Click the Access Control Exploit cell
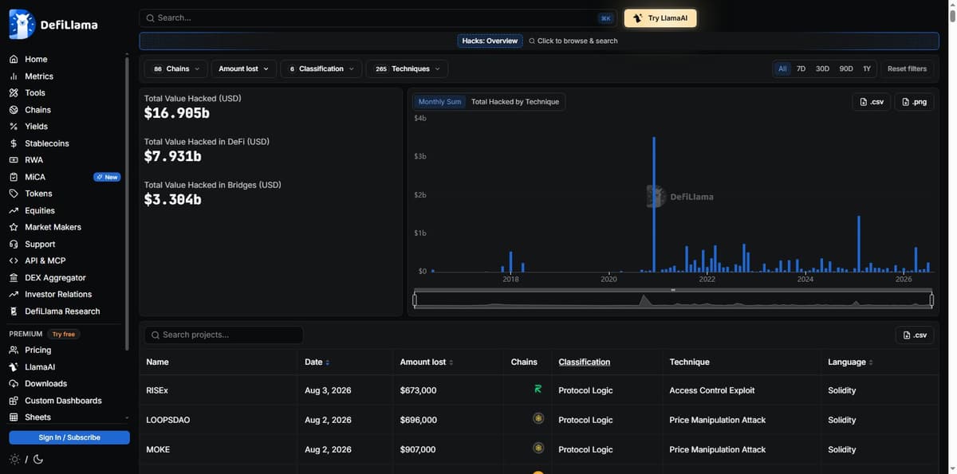Screen dimensions: 957x474 point(712,390)
